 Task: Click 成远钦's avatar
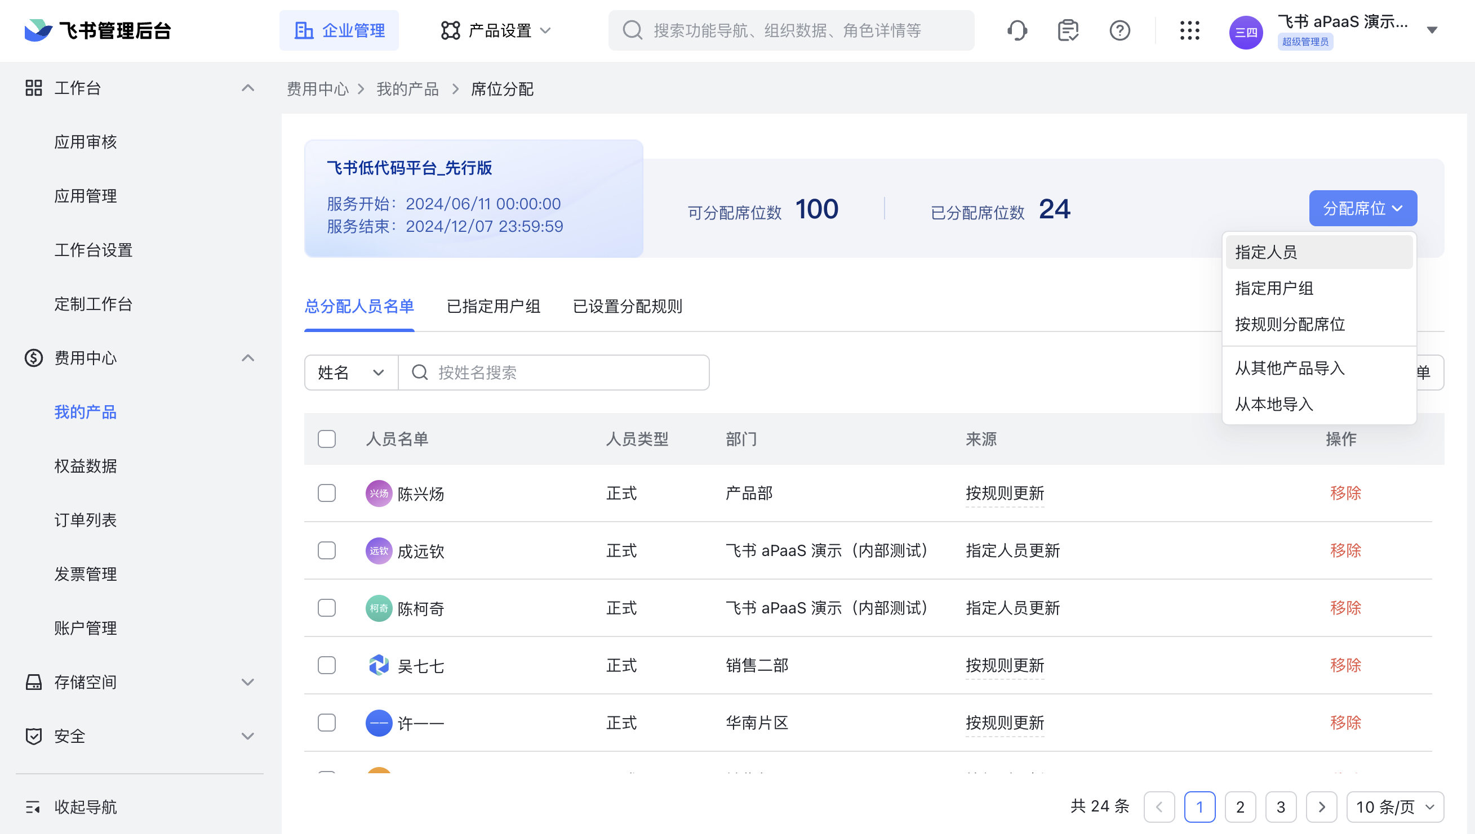tap(379, 550)
